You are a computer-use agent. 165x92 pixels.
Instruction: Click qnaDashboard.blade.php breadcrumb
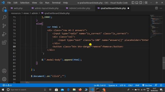[x=57, y=13]
